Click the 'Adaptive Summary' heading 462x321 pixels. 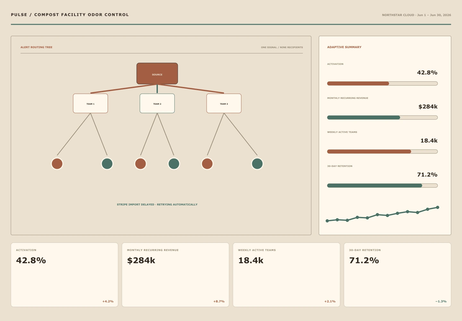344,47
